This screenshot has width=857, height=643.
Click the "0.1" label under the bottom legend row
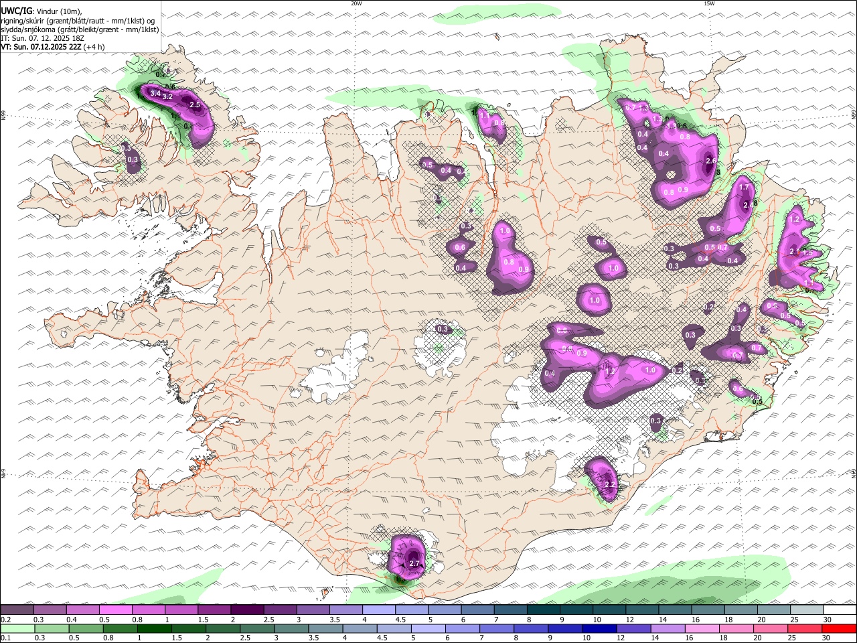point(5,638)
